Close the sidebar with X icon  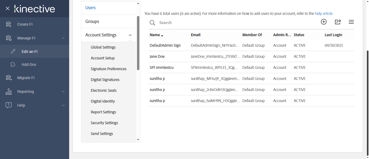[8, 8]
